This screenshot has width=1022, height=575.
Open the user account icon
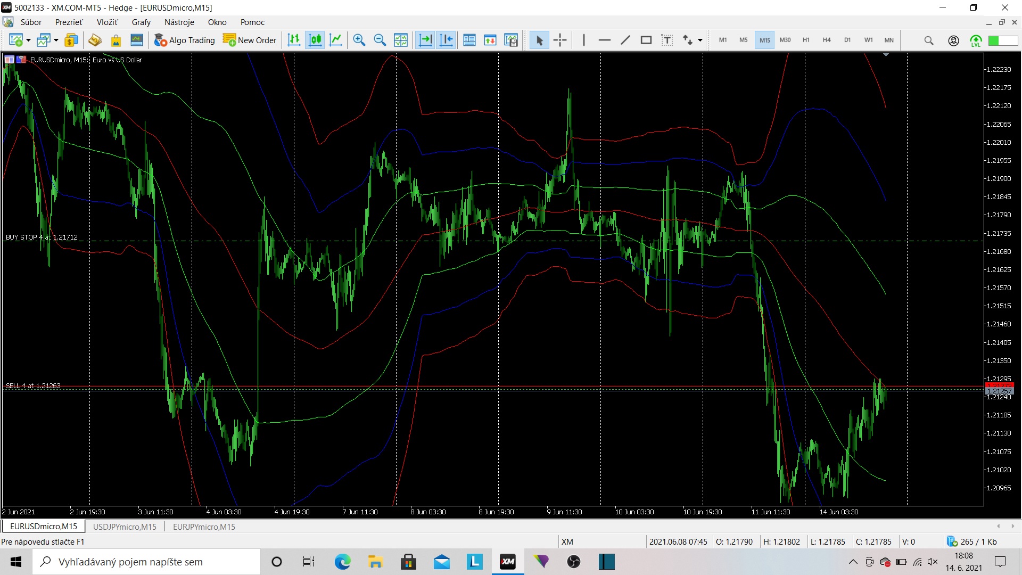pyautogui.click(x=953, y=40)
